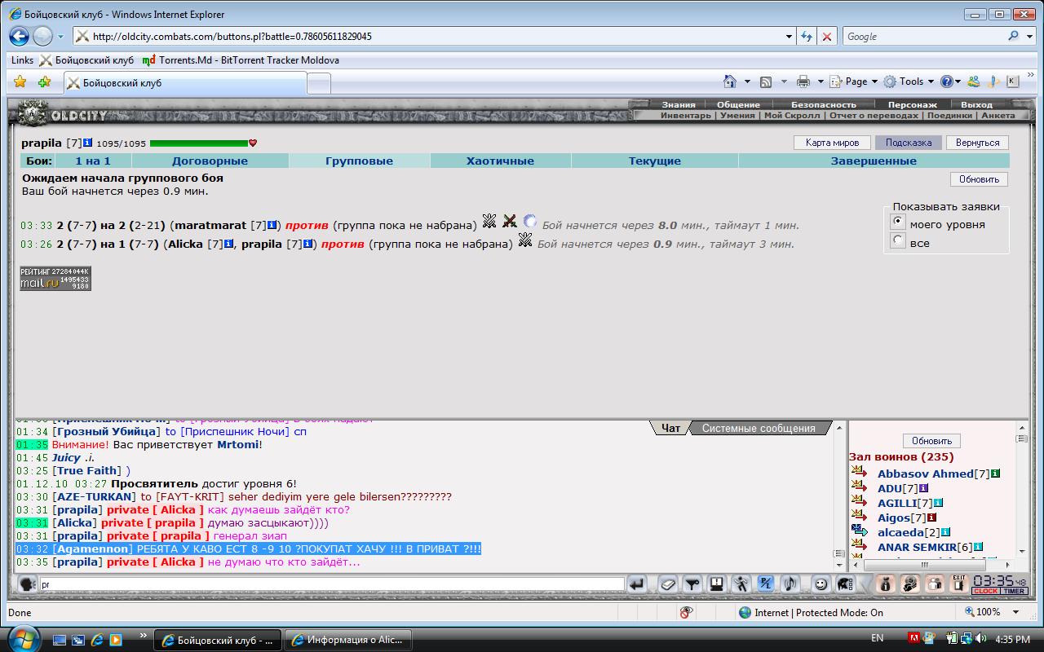Click the private message arrow for ADU
Image resolution: width=1044 pixels, height=652 pixels.
click(x=859, y=486)
